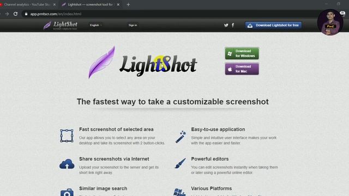Click the selected-area screenshot icon

tap(67, 136)
